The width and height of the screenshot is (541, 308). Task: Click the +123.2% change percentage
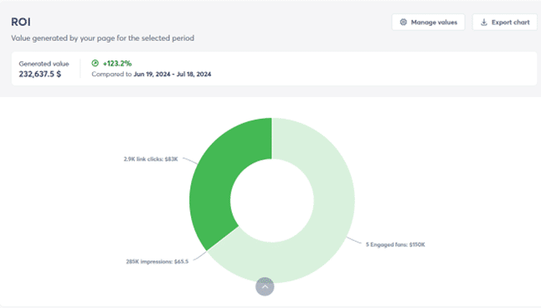(117, 64)
